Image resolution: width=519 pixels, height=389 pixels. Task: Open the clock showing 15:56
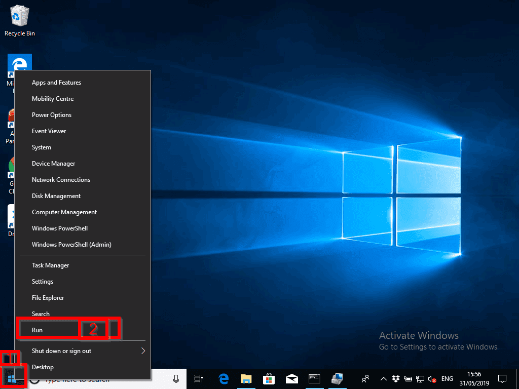click(x=474, y=379)
